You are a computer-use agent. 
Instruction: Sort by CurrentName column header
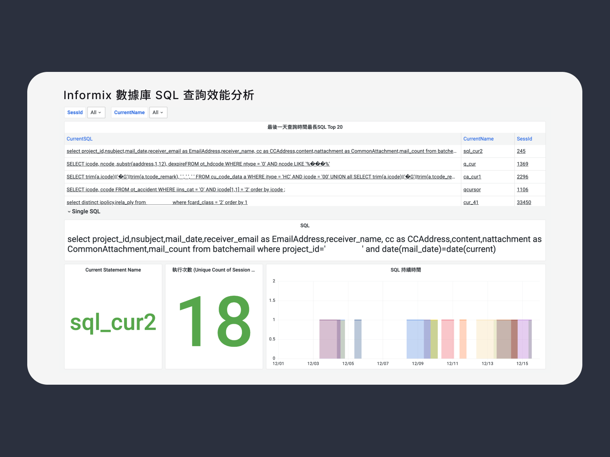point(478,139)
